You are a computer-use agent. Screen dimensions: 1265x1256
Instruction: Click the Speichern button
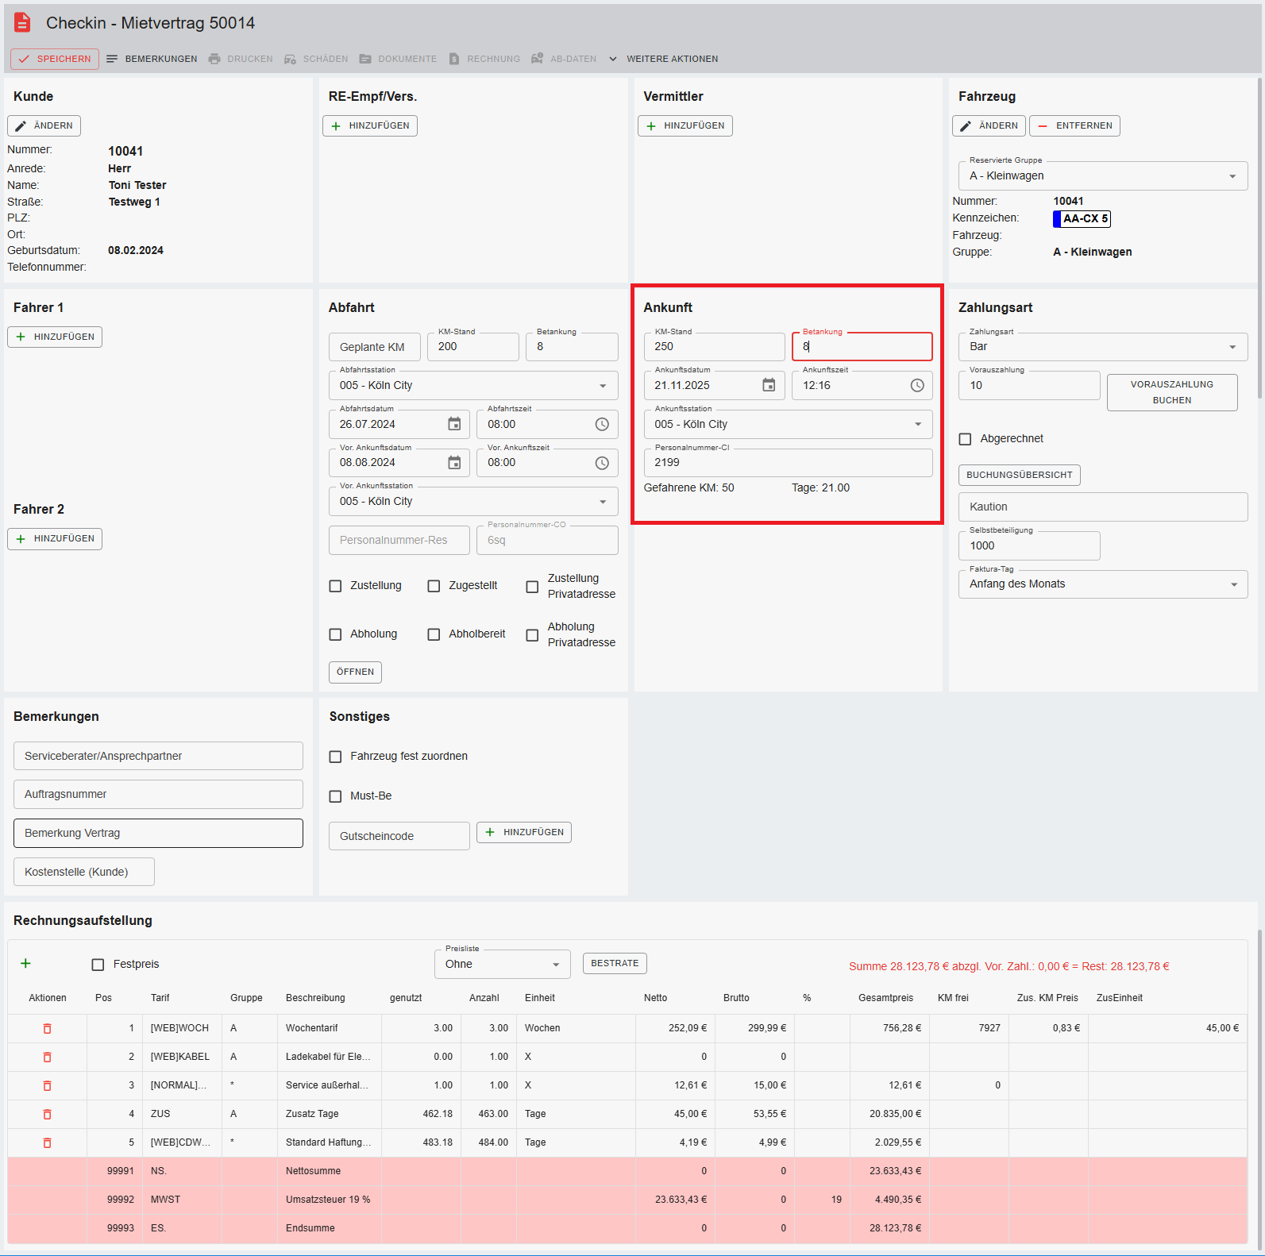55,59
